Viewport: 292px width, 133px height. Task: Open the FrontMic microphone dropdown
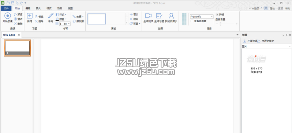pyautogui.click(x=202, y=16)
